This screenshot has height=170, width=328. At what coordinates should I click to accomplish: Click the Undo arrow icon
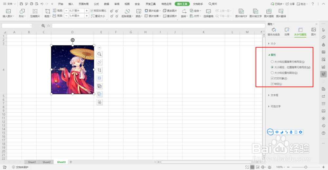click(x=42, y=4)
